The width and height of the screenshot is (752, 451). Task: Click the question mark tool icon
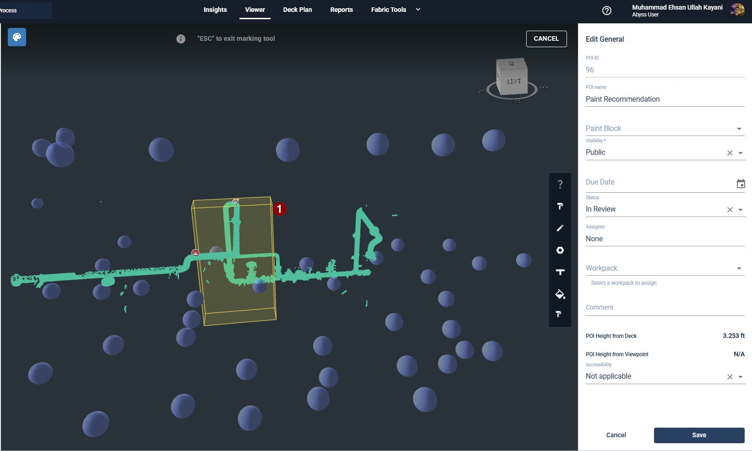click(x=560, y=184)
